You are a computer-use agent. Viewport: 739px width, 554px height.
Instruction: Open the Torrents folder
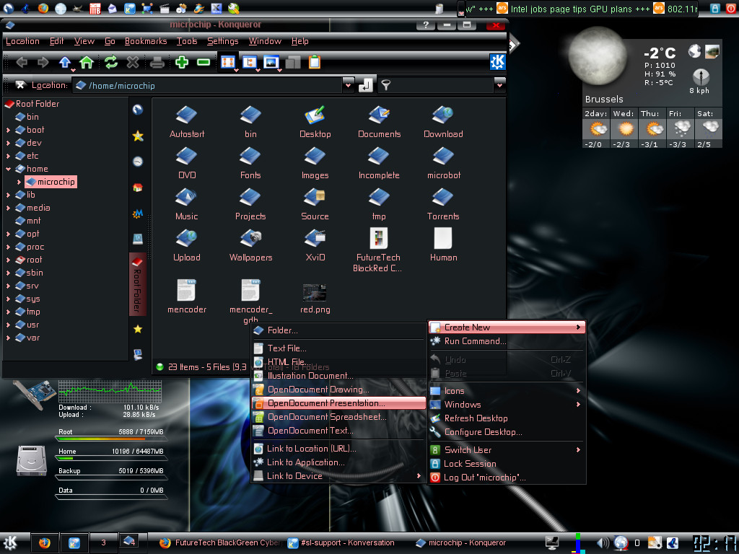click(x=443, y=204)
